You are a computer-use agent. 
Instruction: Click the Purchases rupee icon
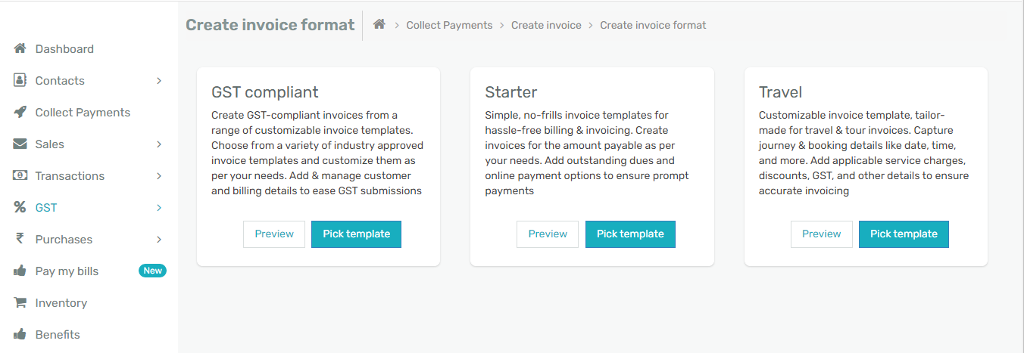click(20, 240)
